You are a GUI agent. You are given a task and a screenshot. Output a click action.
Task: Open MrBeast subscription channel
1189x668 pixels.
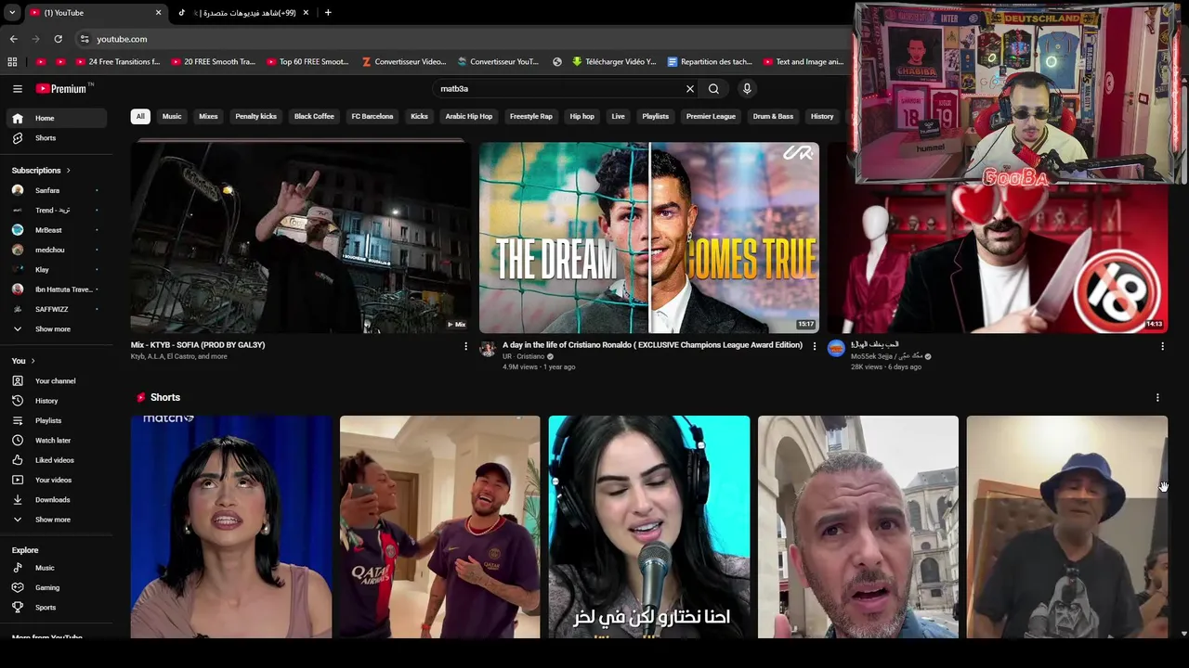[56, 230]
